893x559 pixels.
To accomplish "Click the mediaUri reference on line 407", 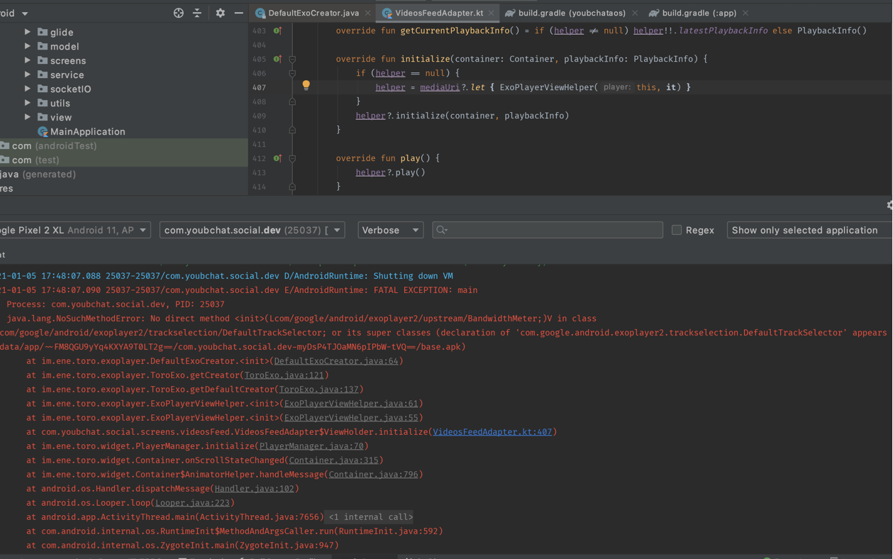I will [440, 87].
